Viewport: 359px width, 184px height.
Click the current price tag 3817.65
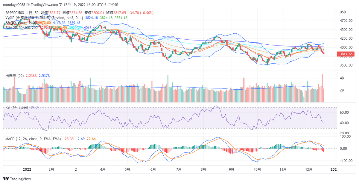[x=346, y=54]
